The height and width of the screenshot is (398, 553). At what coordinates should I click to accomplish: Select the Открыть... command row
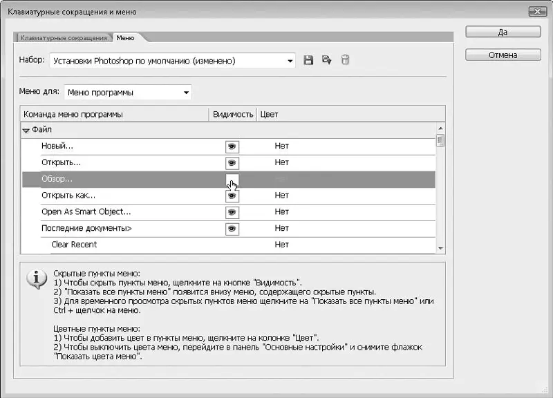229,163
